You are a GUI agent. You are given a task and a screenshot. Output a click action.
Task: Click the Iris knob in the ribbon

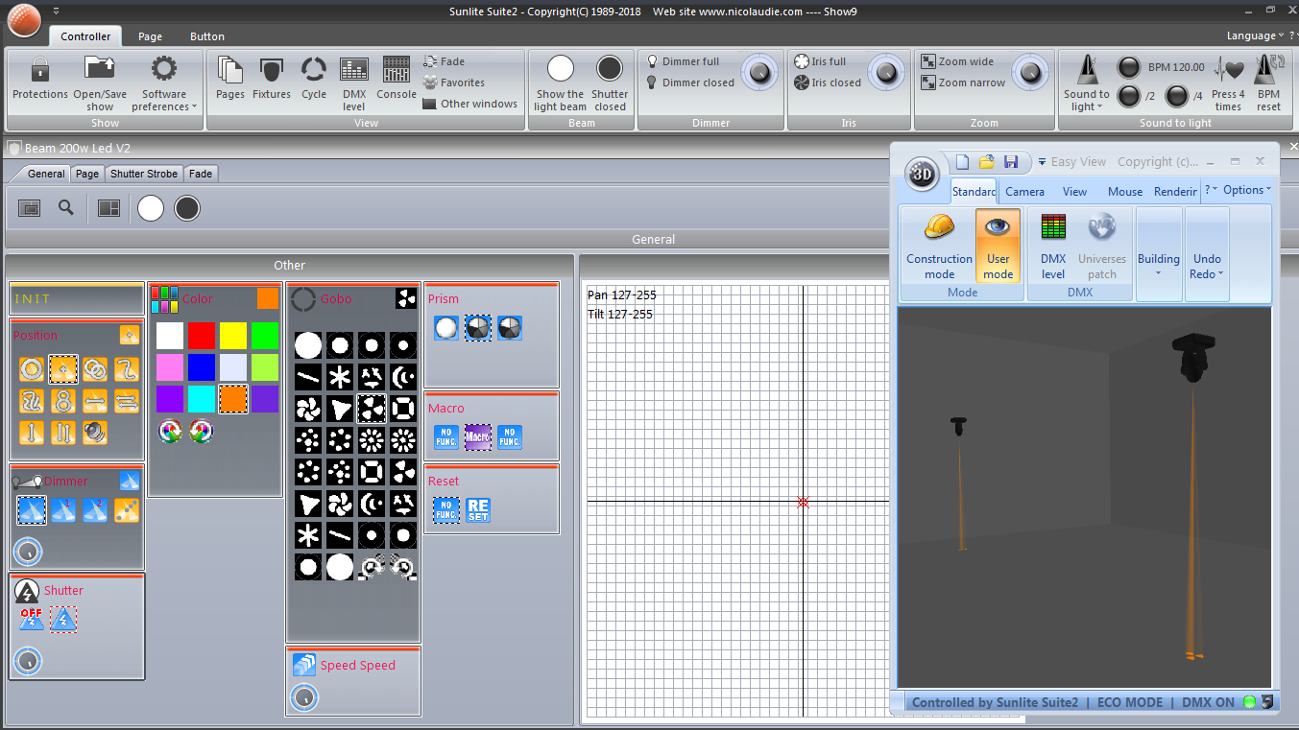[x=885, y=73]
